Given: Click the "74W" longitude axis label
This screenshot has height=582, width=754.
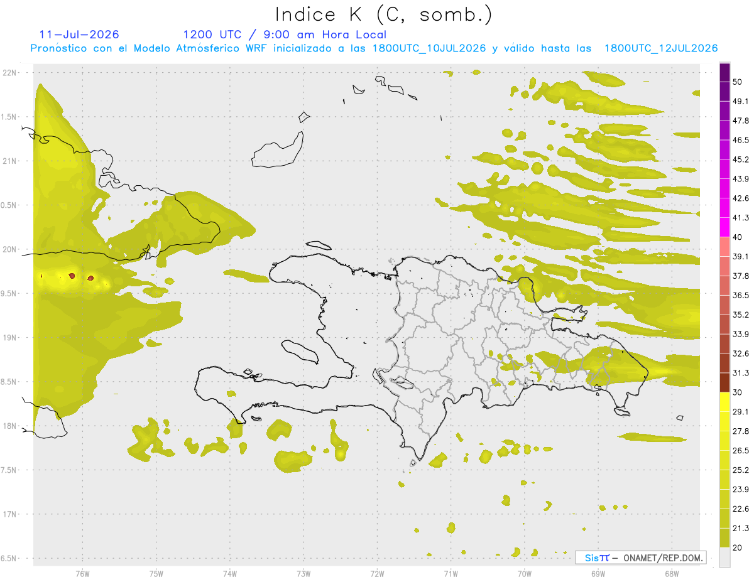Looking at the screenshot, I should [229, 574].
